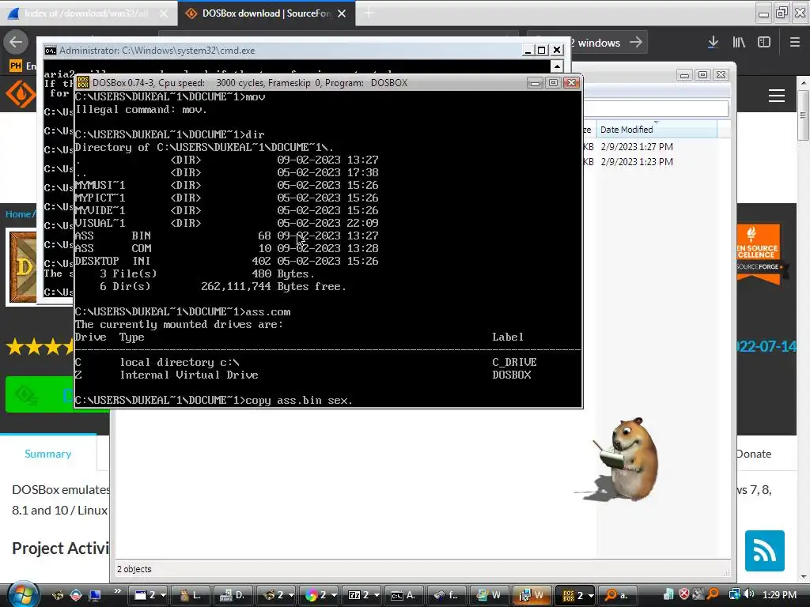Screen dimensions: 810x607
Task: Click the 'PH' bookmark icon
Action: (x=16, y=66)
